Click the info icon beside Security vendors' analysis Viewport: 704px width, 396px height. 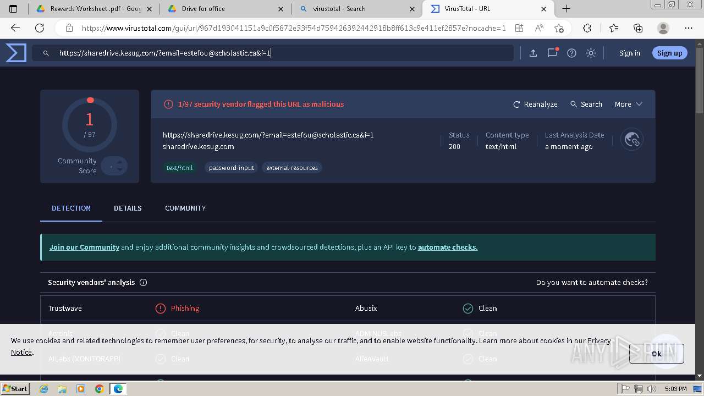point(144,282)
